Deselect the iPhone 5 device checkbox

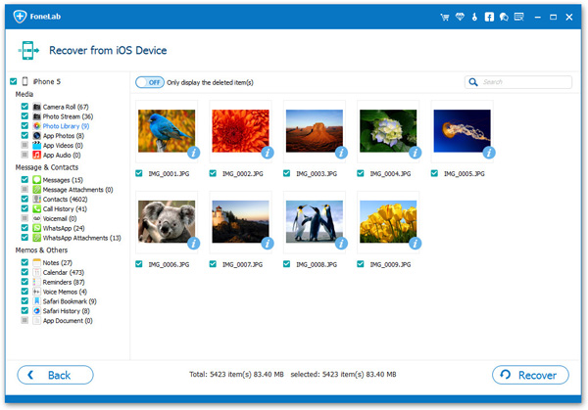[x=14, y=81]
